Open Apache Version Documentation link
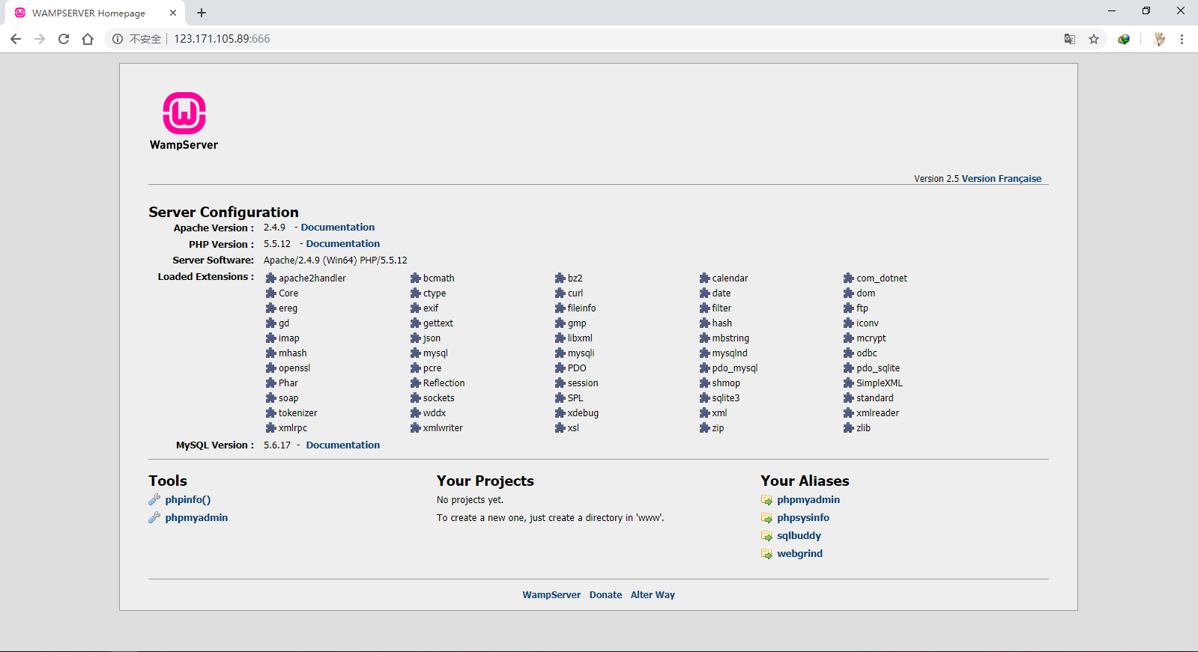This screenshot has width=1198, height=652. pyautogui.click(x=337, y=228)
